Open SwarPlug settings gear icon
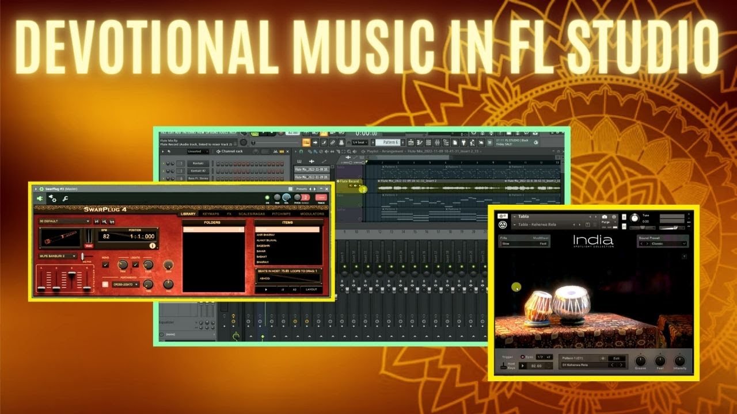This screenshot has height=414, width=737. (x=52, y=198)
